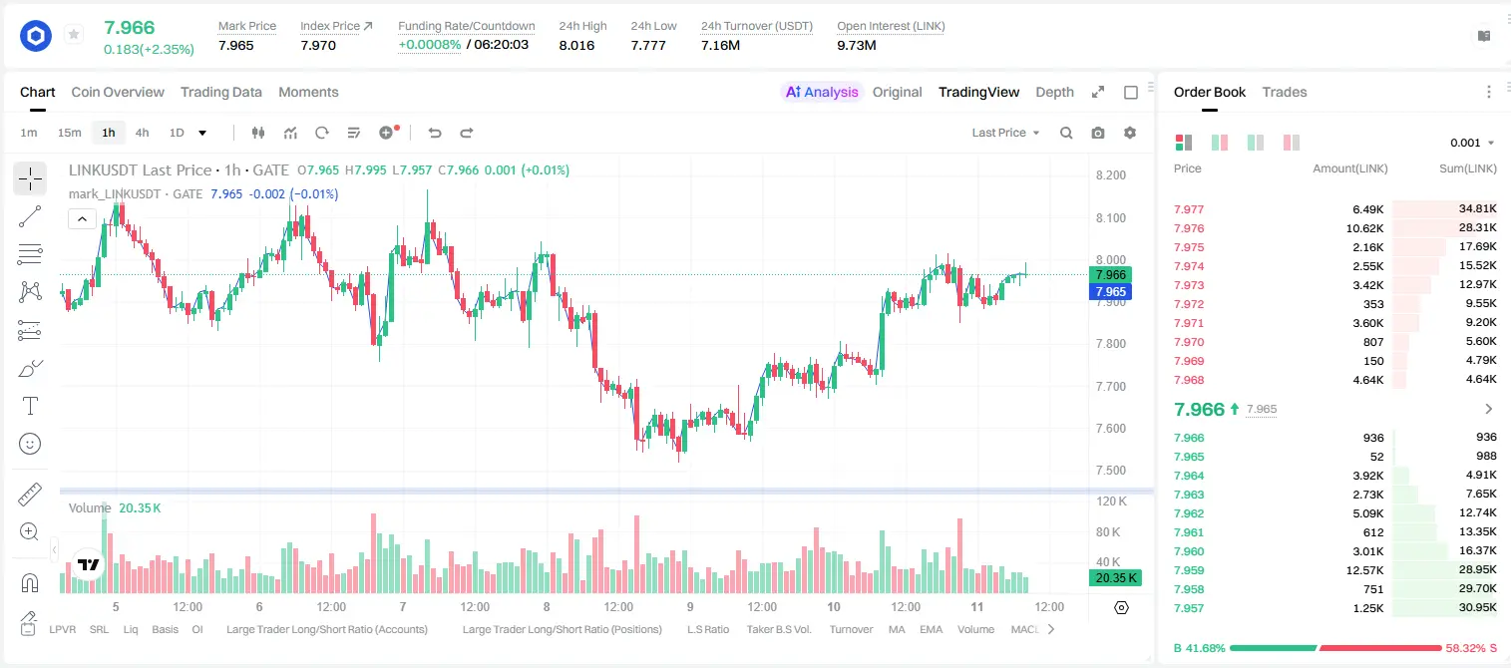
Task: Switch to the Trades tab
Action: [1285, 92]
